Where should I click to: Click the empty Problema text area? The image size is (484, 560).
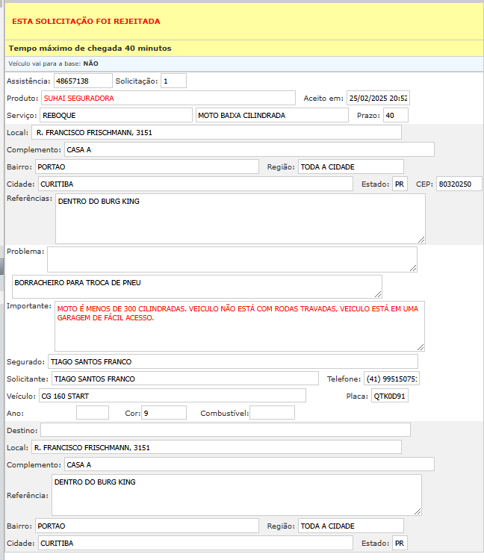(232, 259)
